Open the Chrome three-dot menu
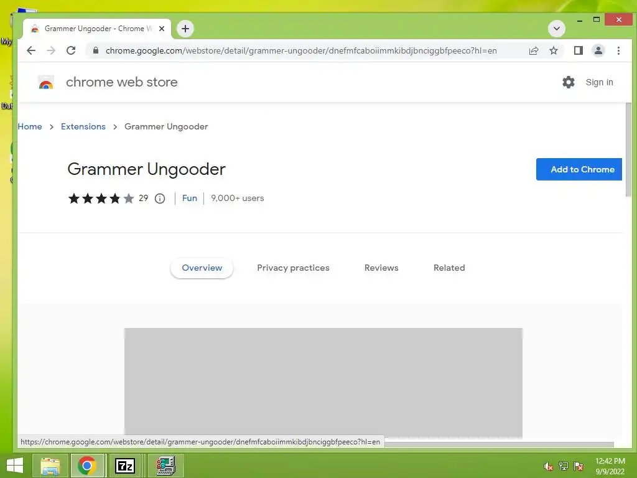This screenshot has width=637, height=478. 618,50
